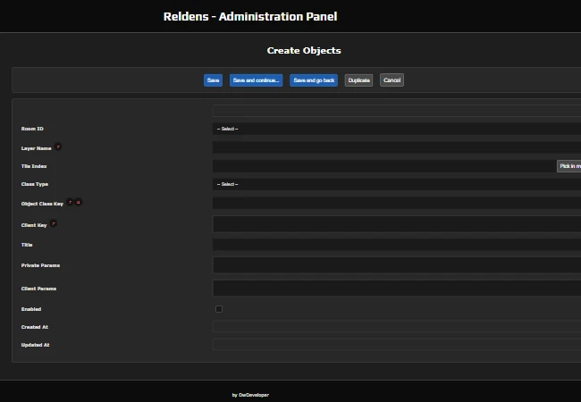Viewport: 581px width, 402px height.
Task: Open the Class Type select dropdown
Action: point(397,184)
